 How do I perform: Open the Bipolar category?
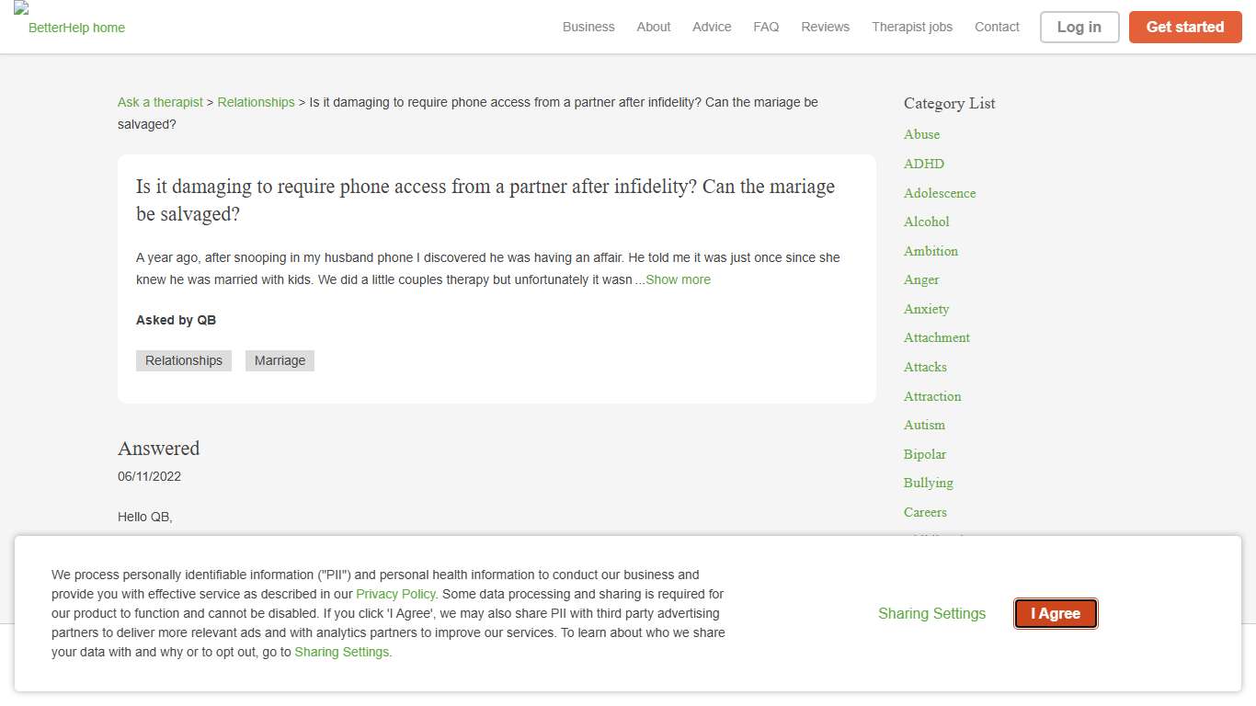pyautogui.click(x=924, y=454)
